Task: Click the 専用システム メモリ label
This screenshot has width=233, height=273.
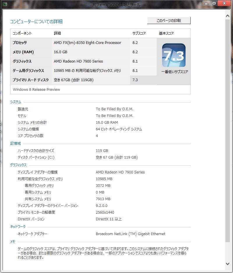Action: click(38, 192)
